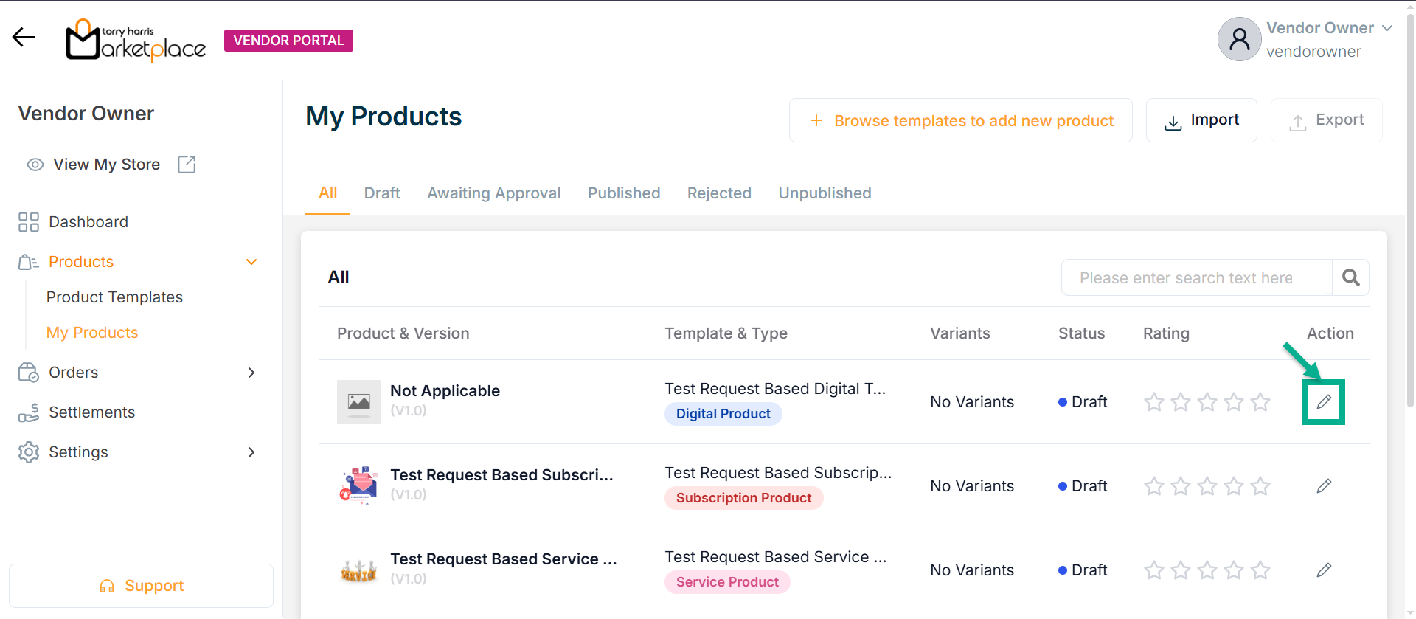Image resolution: width=1416 pixels, height=619 pixels.
Task: Click the Import button
Action: click(1201, 120)
